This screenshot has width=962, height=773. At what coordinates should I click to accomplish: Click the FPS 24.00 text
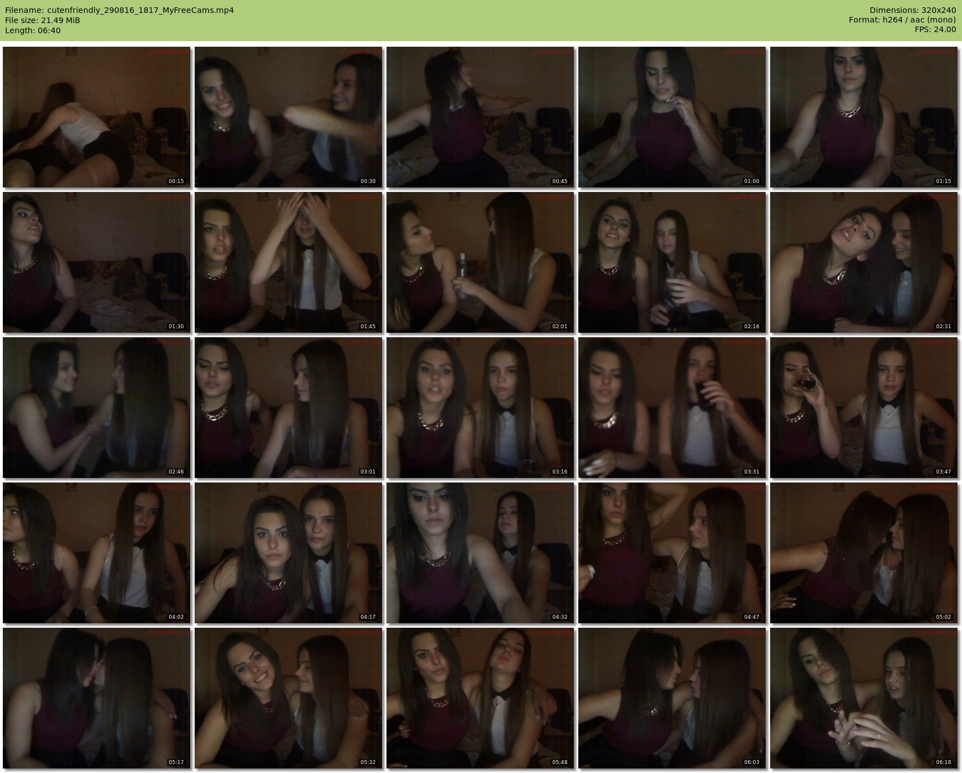pyautogui.click(x=935, y=29)
